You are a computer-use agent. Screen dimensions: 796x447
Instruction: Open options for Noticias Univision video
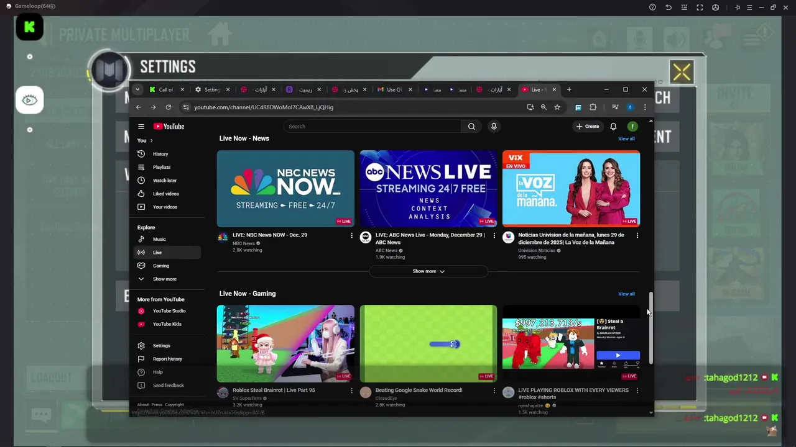(x=637, y=235)
